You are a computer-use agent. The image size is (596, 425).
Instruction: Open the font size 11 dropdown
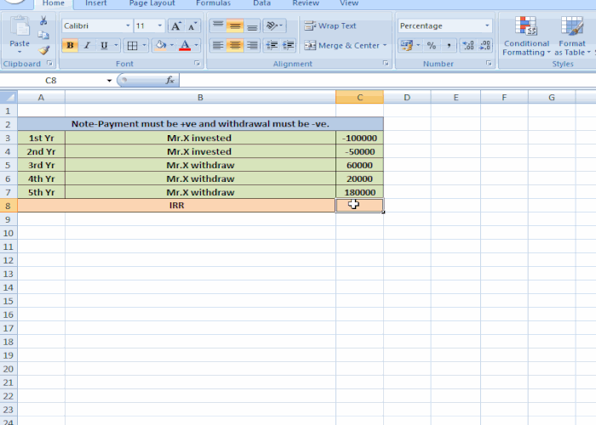tap(160, 25)
